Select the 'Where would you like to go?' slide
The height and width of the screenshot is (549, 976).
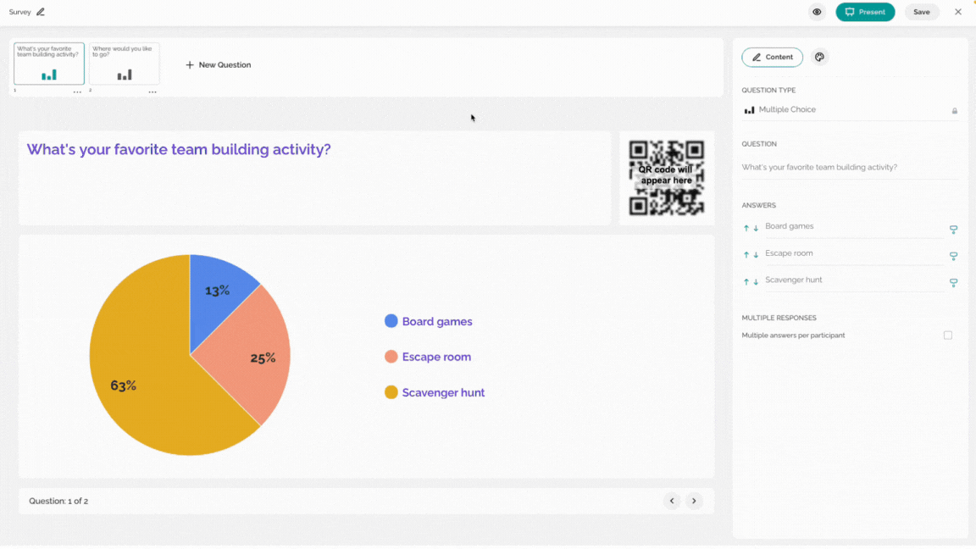125,64
